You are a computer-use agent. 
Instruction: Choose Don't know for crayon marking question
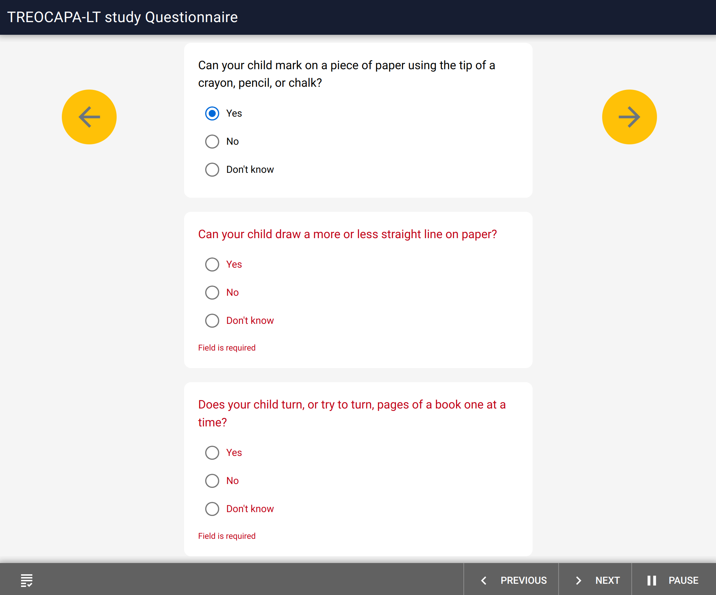pyautogui.click(x=212, y=170)
